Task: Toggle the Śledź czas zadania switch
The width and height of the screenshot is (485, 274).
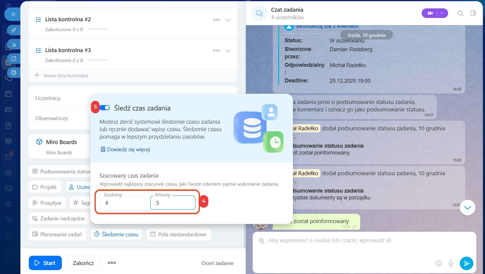Action: pyautogui.click(x=105, y=108)
